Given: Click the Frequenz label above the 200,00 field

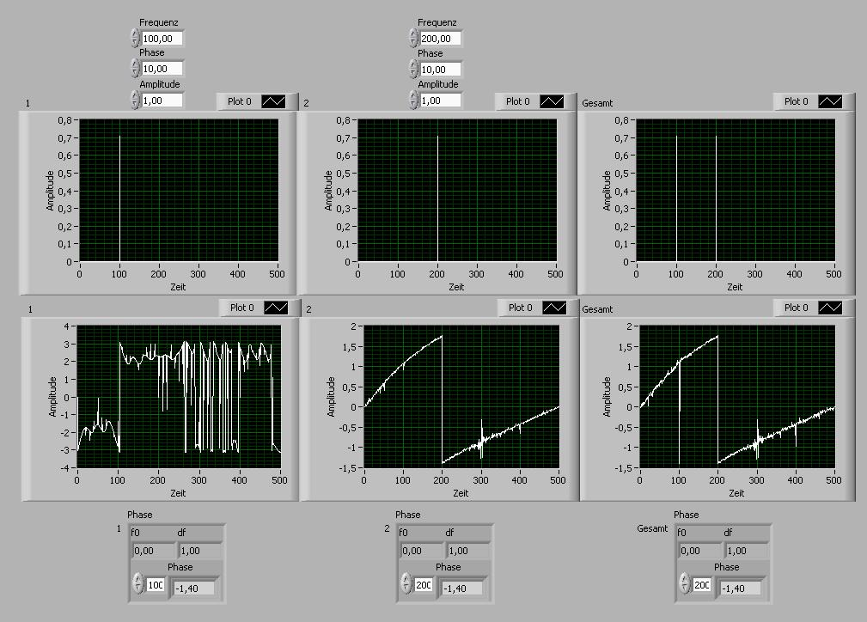Looking at the screenshot, I should pos(437,22).
